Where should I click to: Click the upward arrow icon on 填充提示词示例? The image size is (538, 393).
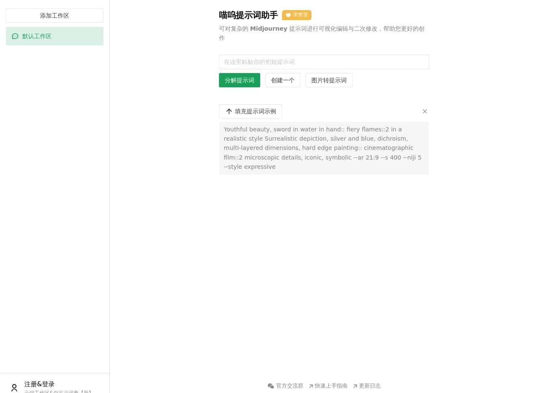229,111
